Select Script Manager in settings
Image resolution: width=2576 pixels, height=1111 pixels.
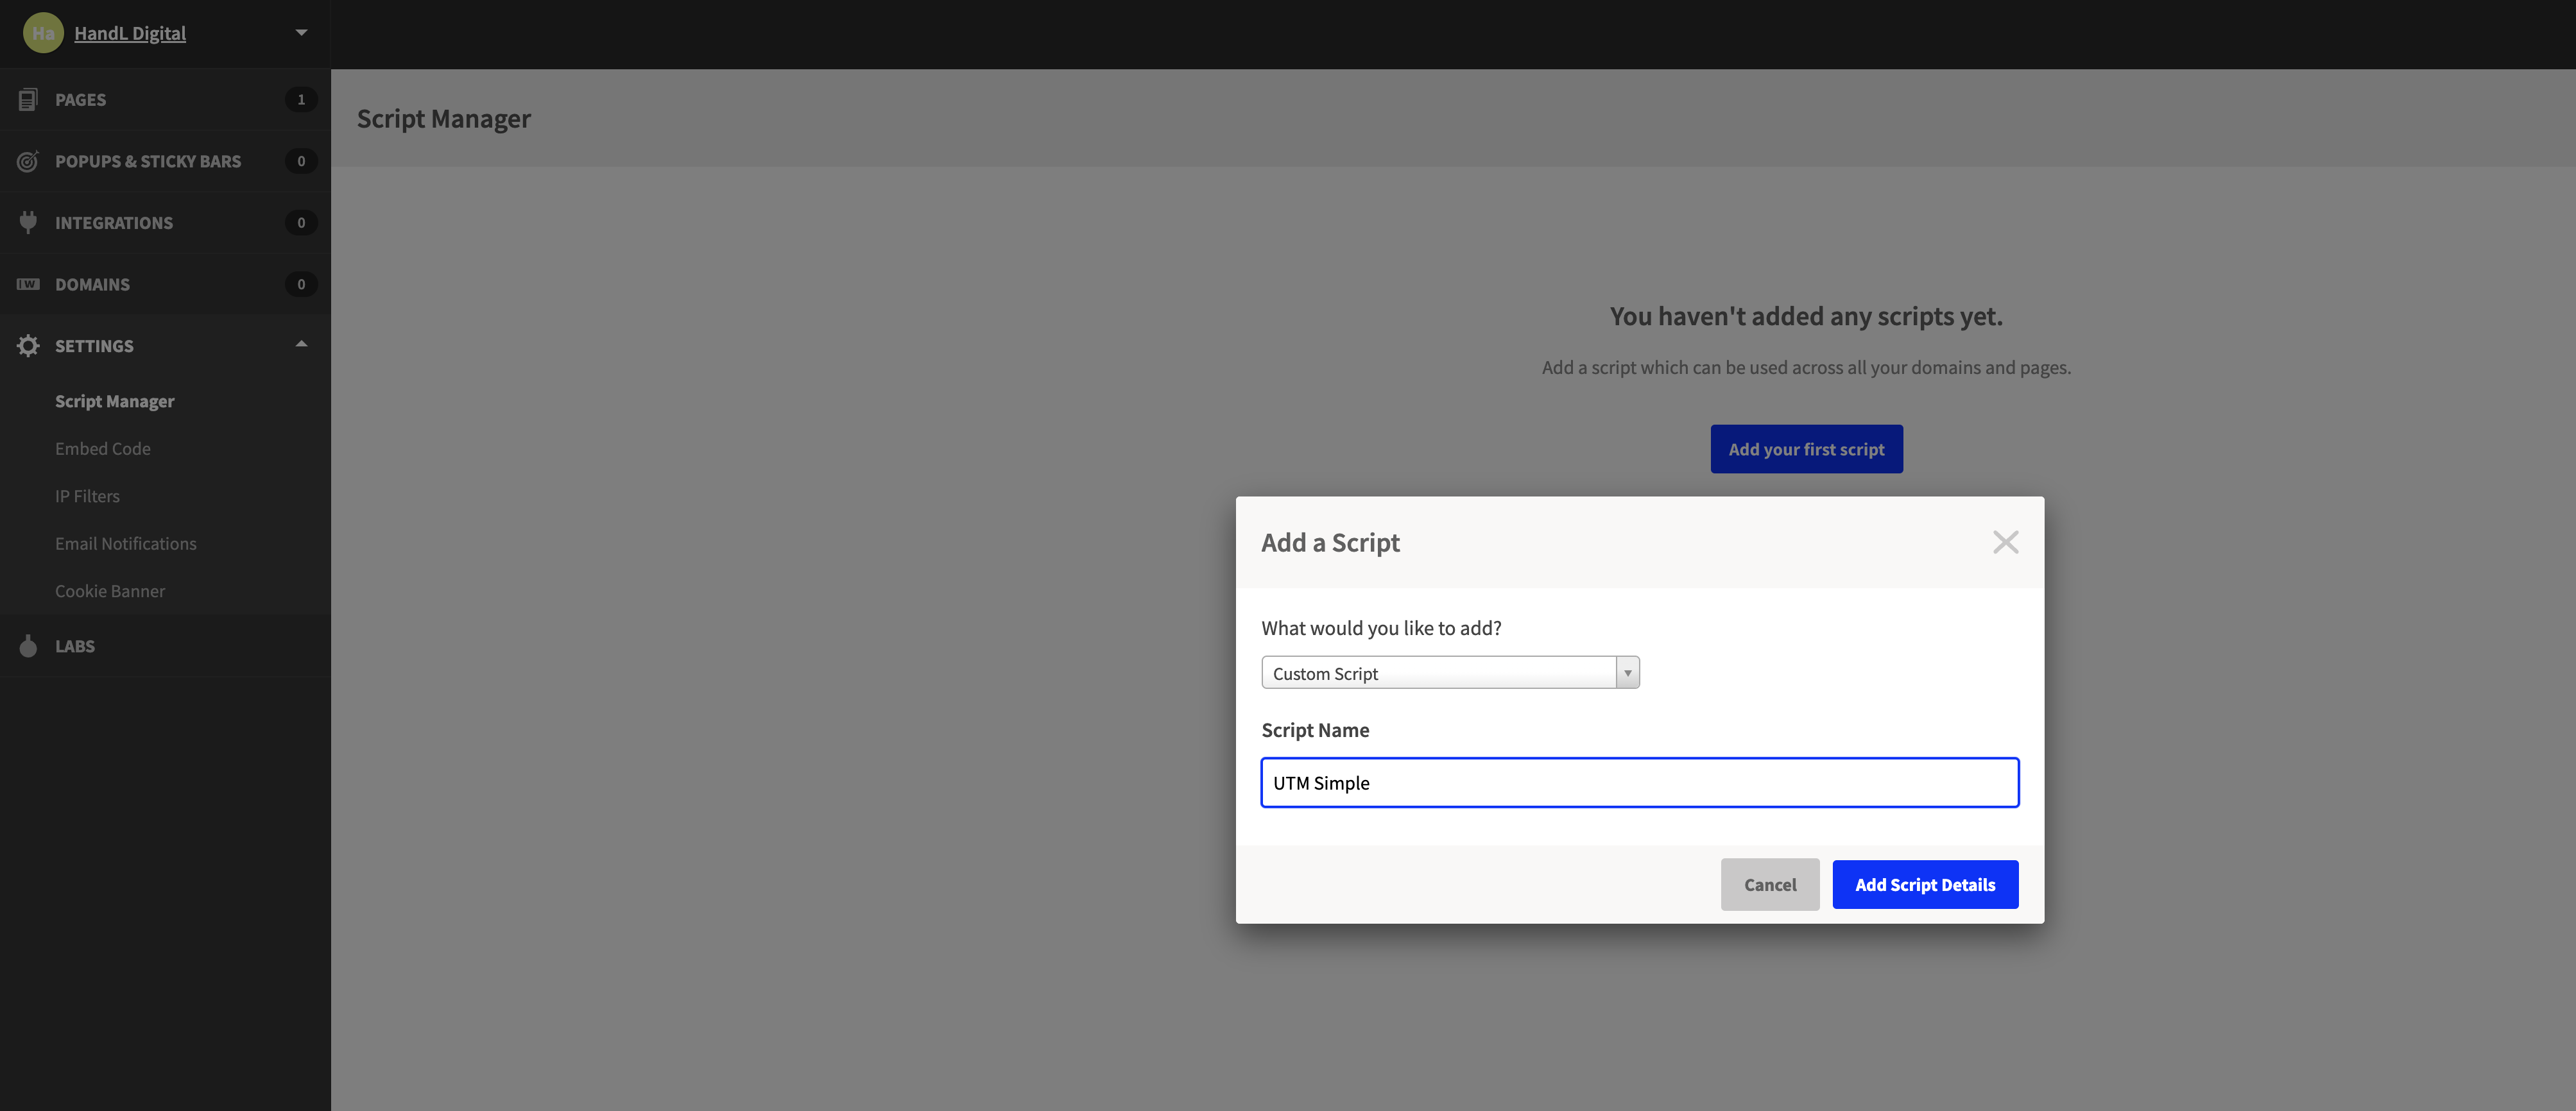[x=114, y=401]
